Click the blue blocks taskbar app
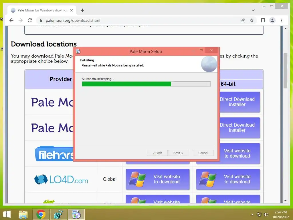This screenshot has width=293, height=220. (x=58, y=214)
